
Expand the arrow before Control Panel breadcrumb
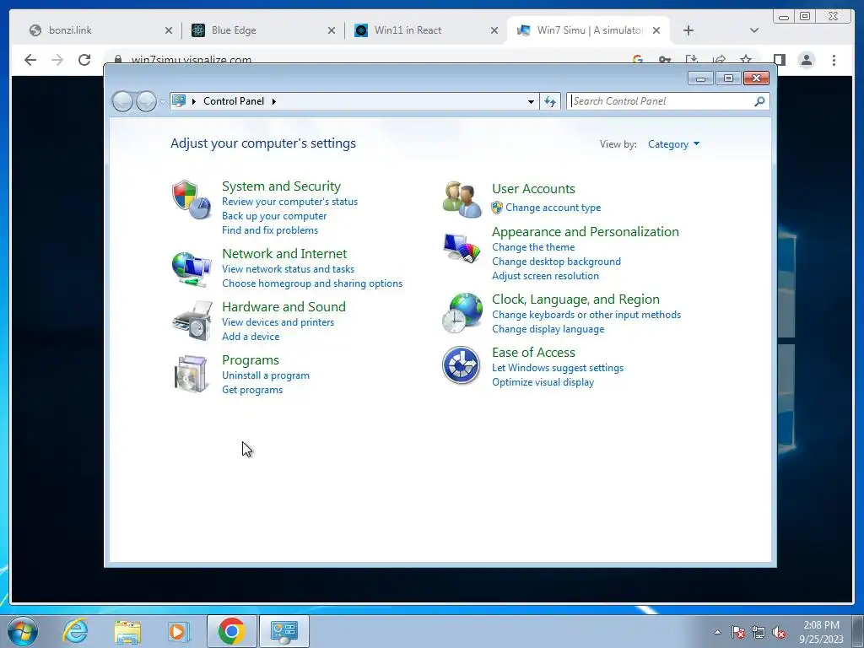coord(194,101)
